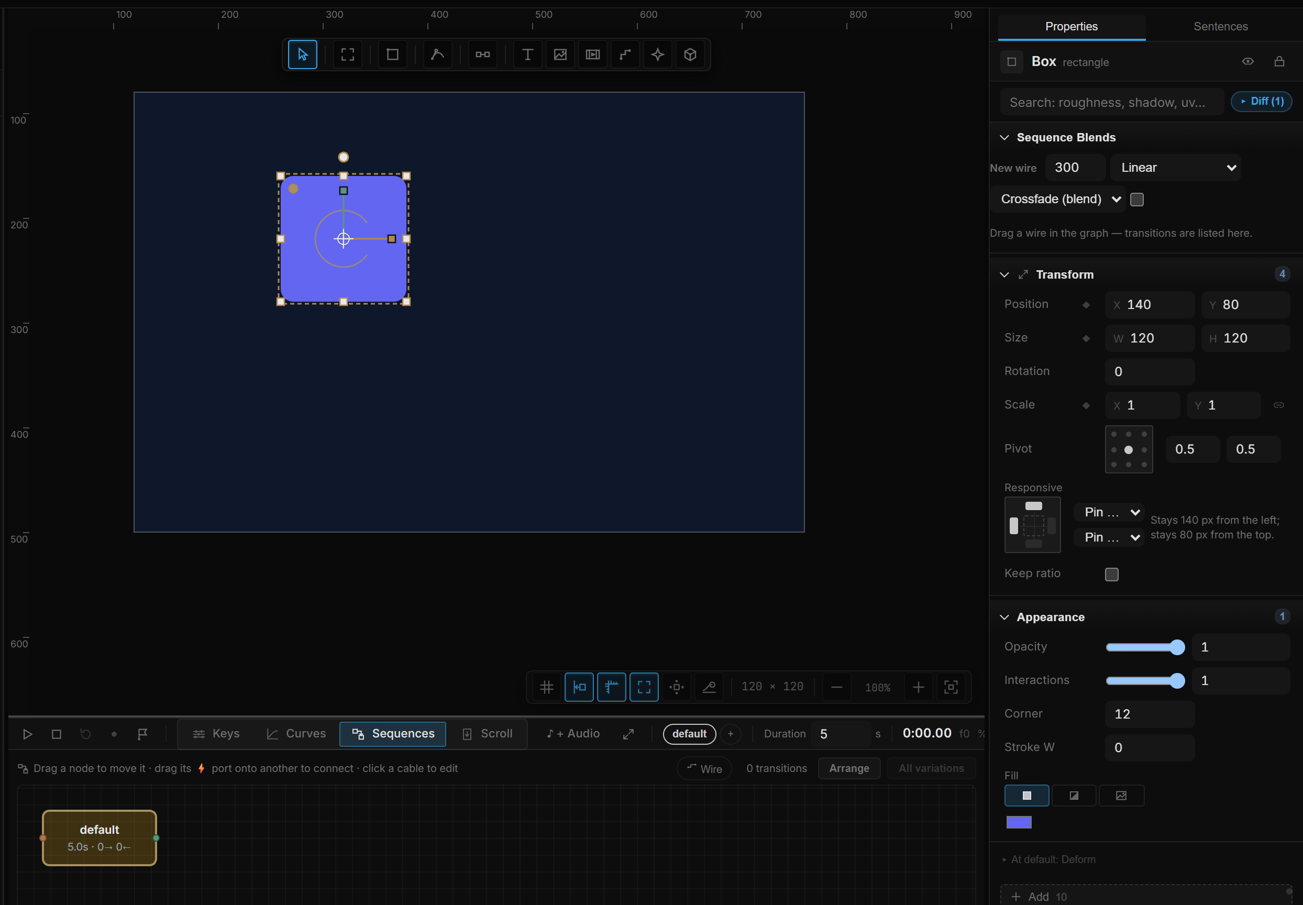Open the Linear easing dropdown
1303x905 pixels.
point(1175,168)
